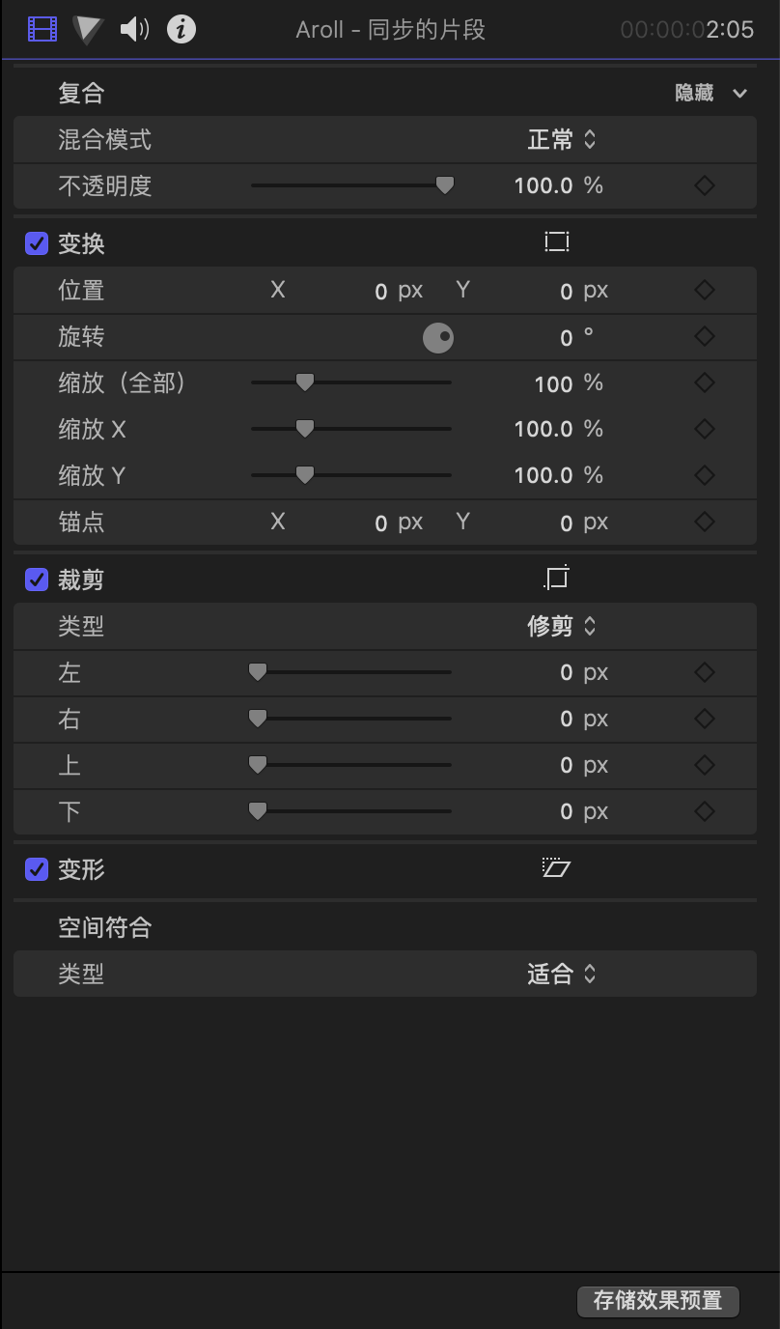The image size is (780, 1329).
Task: Open the 混合模式 blend mode dropdown
Action: point(561,140)
